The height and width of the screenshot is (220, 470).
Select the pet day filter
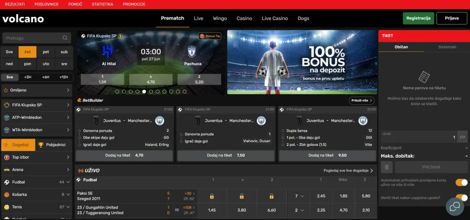tap(46, 52)
